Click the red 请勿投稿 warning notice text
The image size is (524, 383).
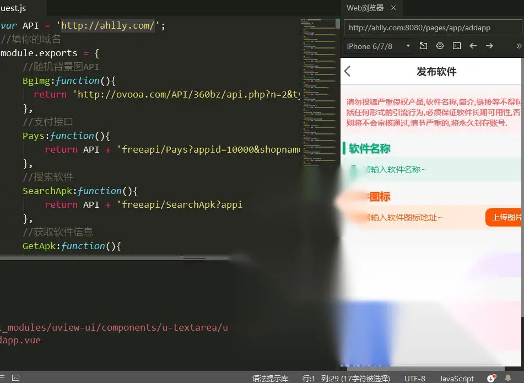click(x=433, y=112)
